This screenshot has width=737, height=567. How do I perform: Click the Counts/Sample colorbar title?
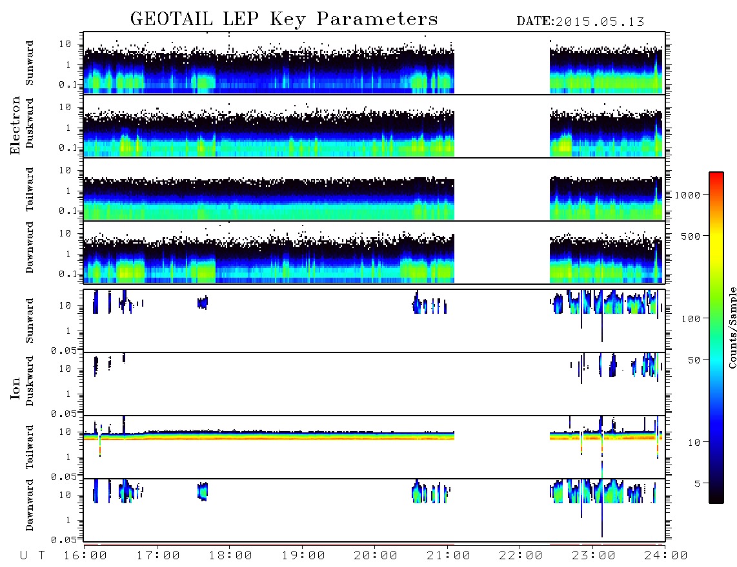[x=732, y=327]
